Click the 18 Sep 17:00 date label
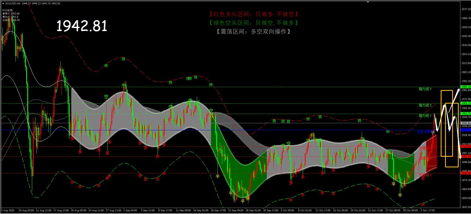This screenshot has width=471, height=214. (x=218, y=210)
